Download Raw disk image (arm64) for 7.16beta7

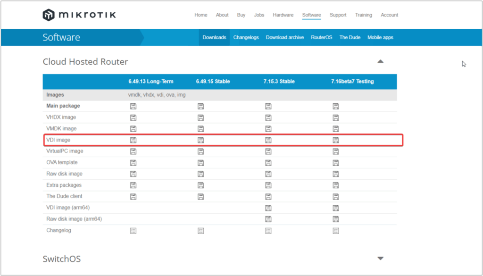[336, 219]
